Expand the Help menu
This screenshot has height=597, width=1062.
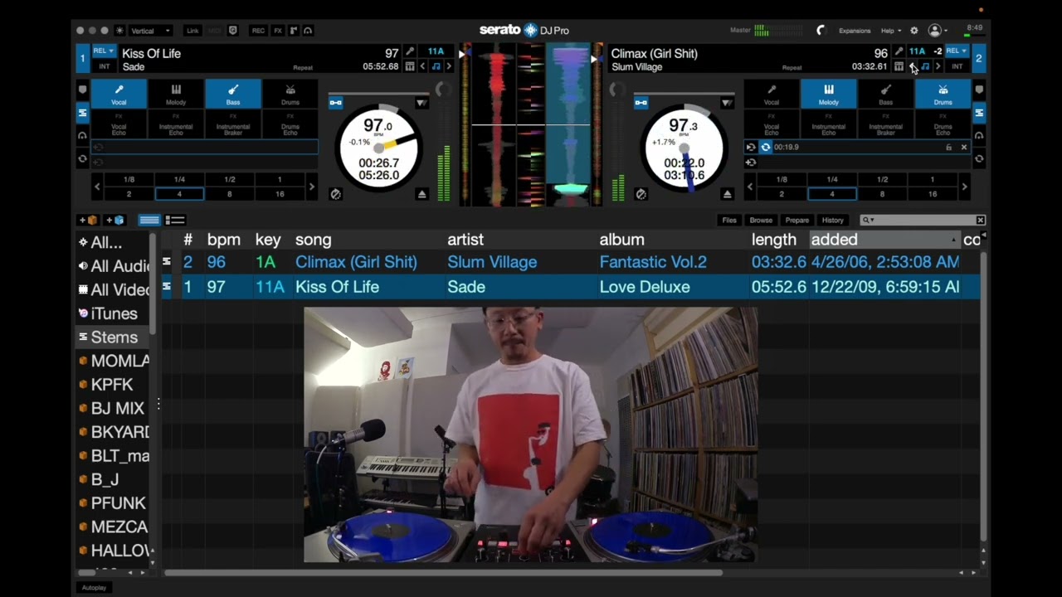(890, 31)
